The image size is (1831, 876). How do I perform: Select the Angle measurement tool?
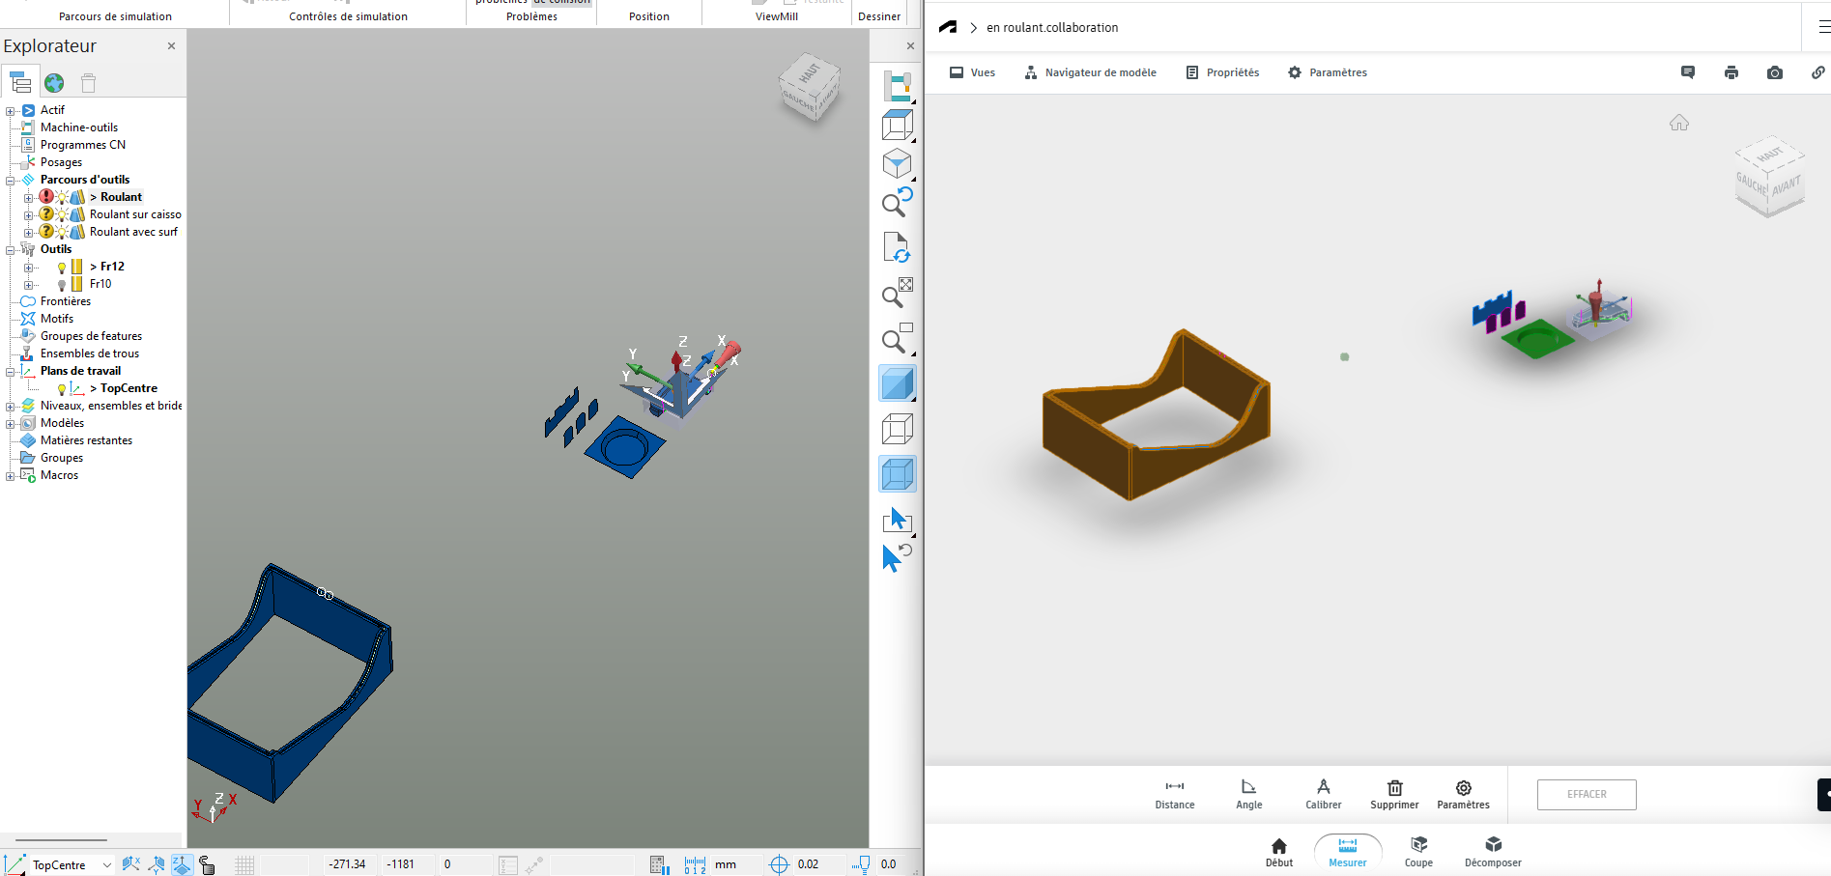[x=1248, y=794]
